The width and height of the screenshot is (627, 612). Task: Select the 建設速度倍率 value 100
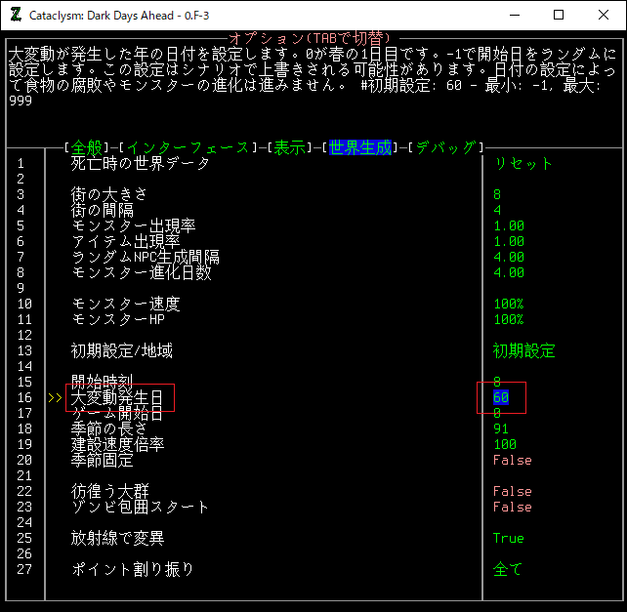504,444
